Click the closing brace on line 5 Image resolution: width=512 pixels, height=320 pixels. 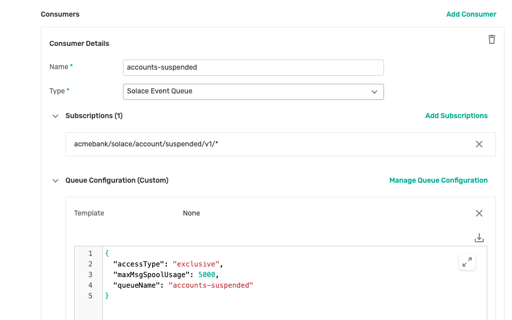coord(107,296)
